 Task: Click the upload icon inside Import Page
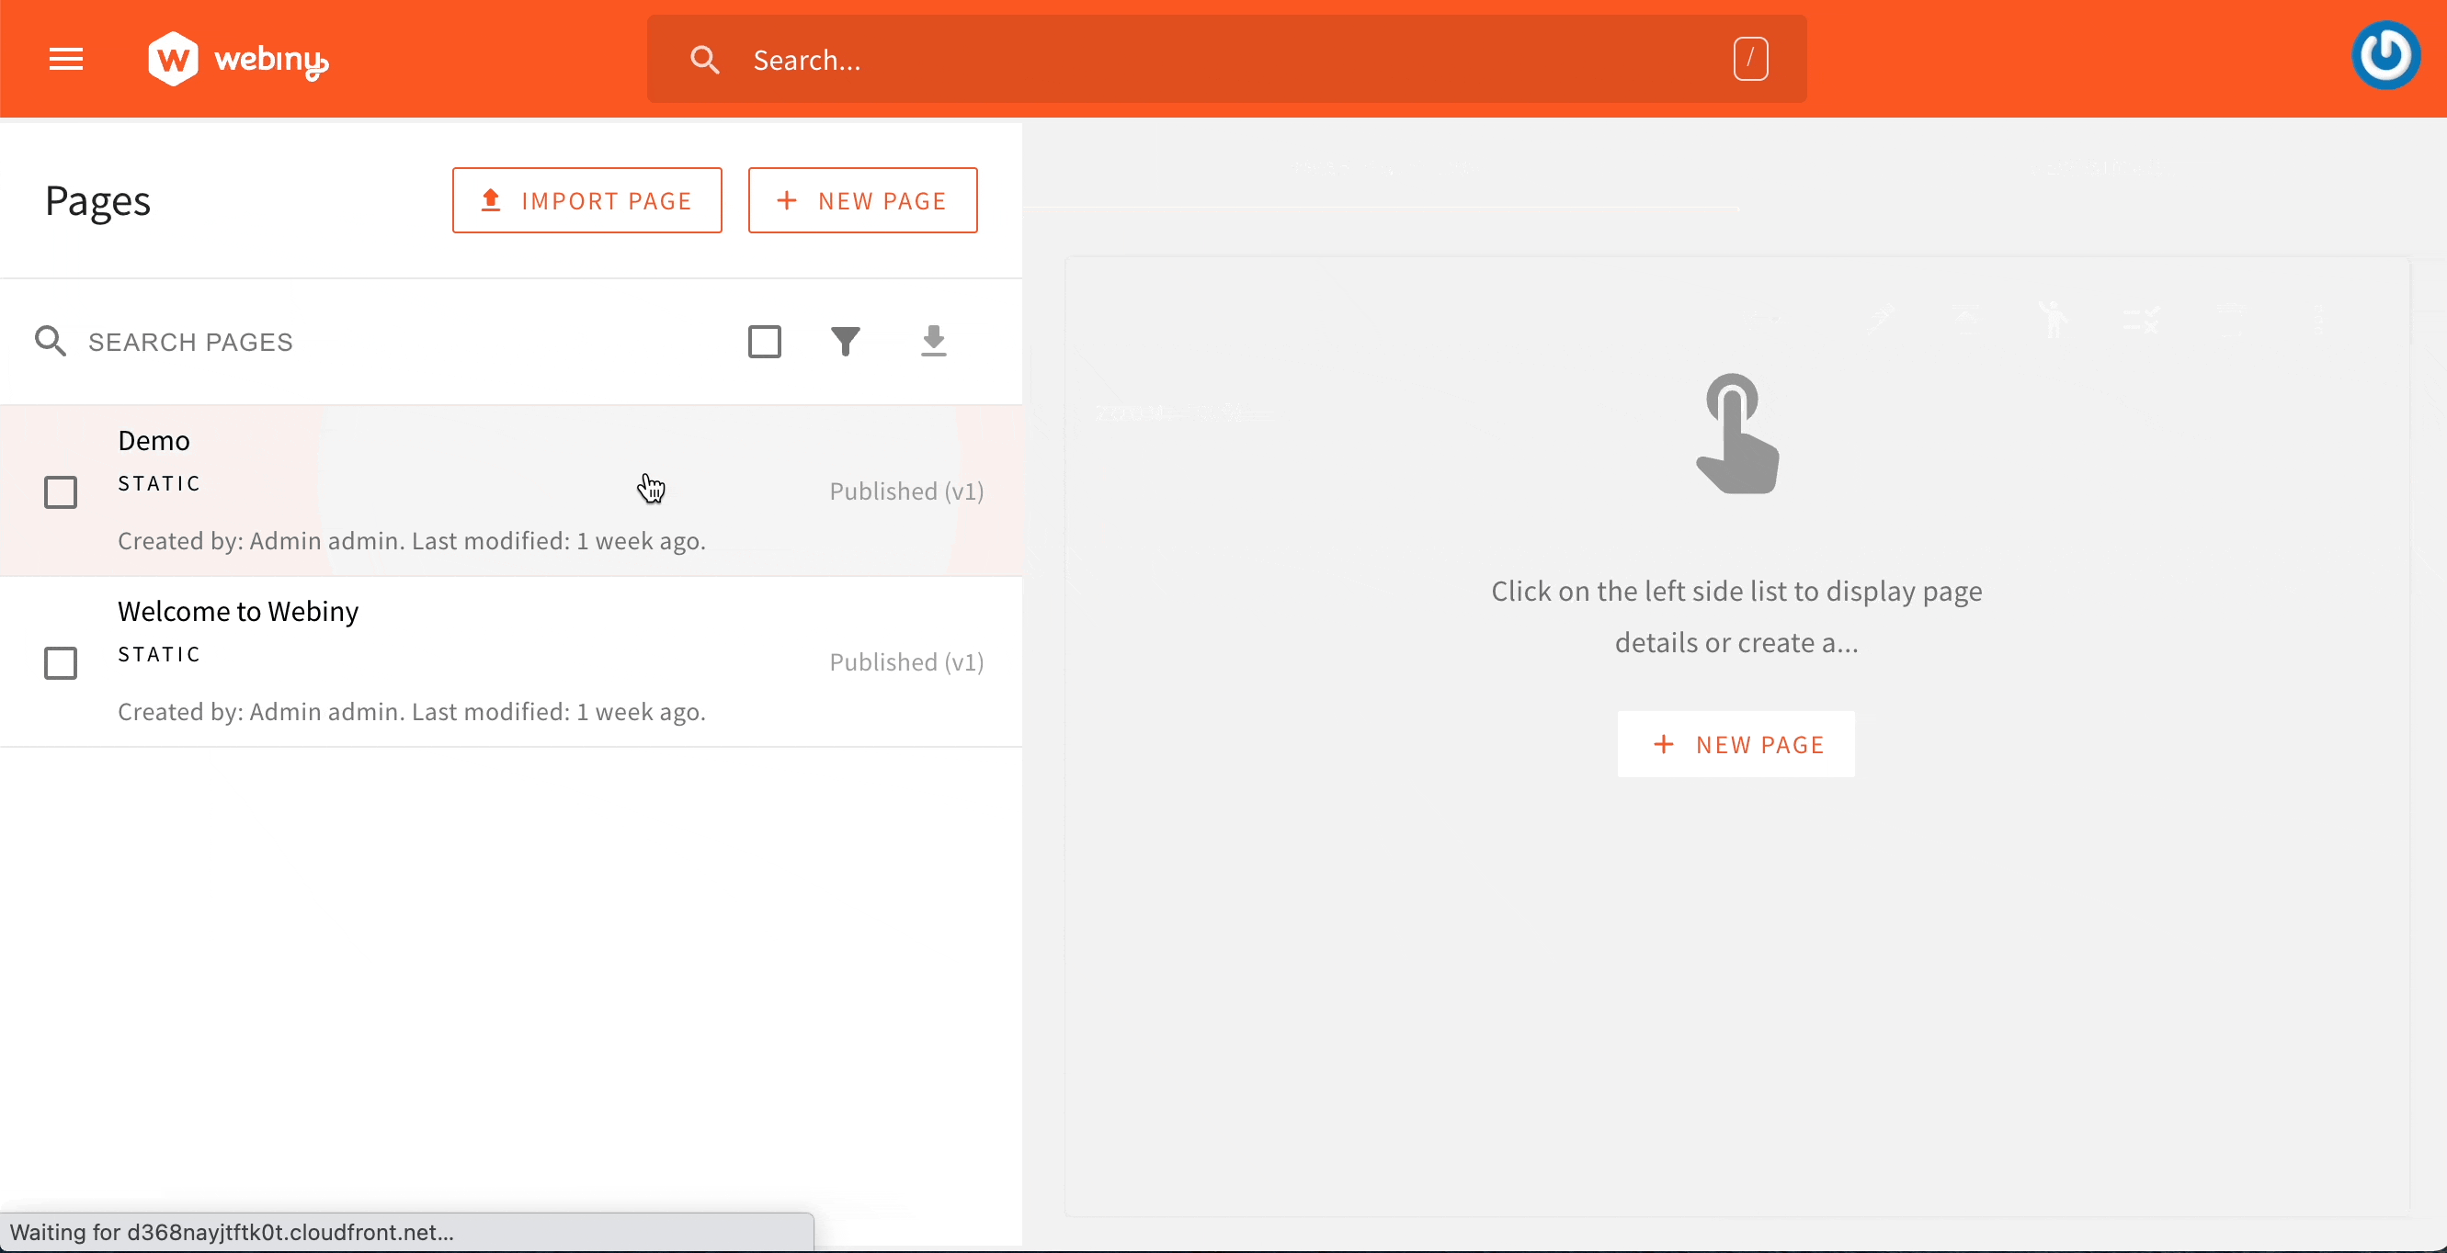pos(490,200)
